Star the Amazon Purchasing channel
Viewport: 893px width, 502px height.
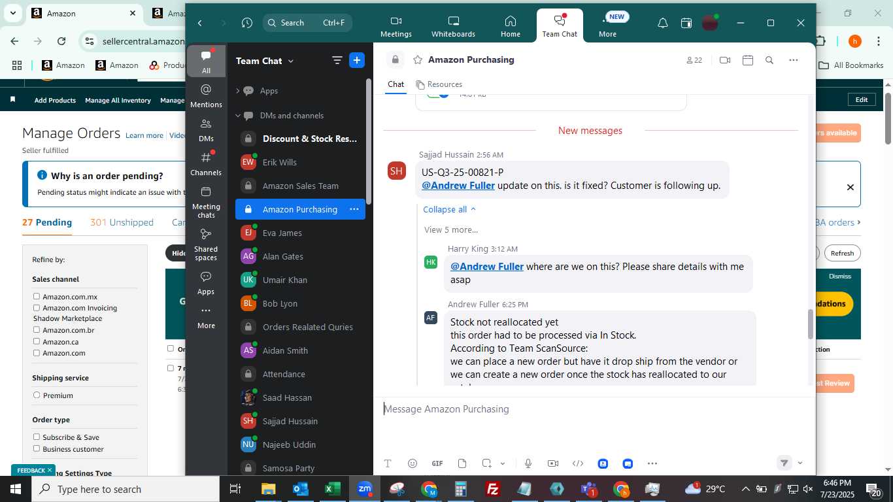[417, 60]
